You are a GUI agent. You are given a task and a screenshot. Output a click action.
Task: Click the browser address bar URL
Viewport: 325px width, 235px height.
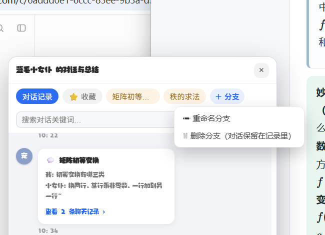click(75, 3)
